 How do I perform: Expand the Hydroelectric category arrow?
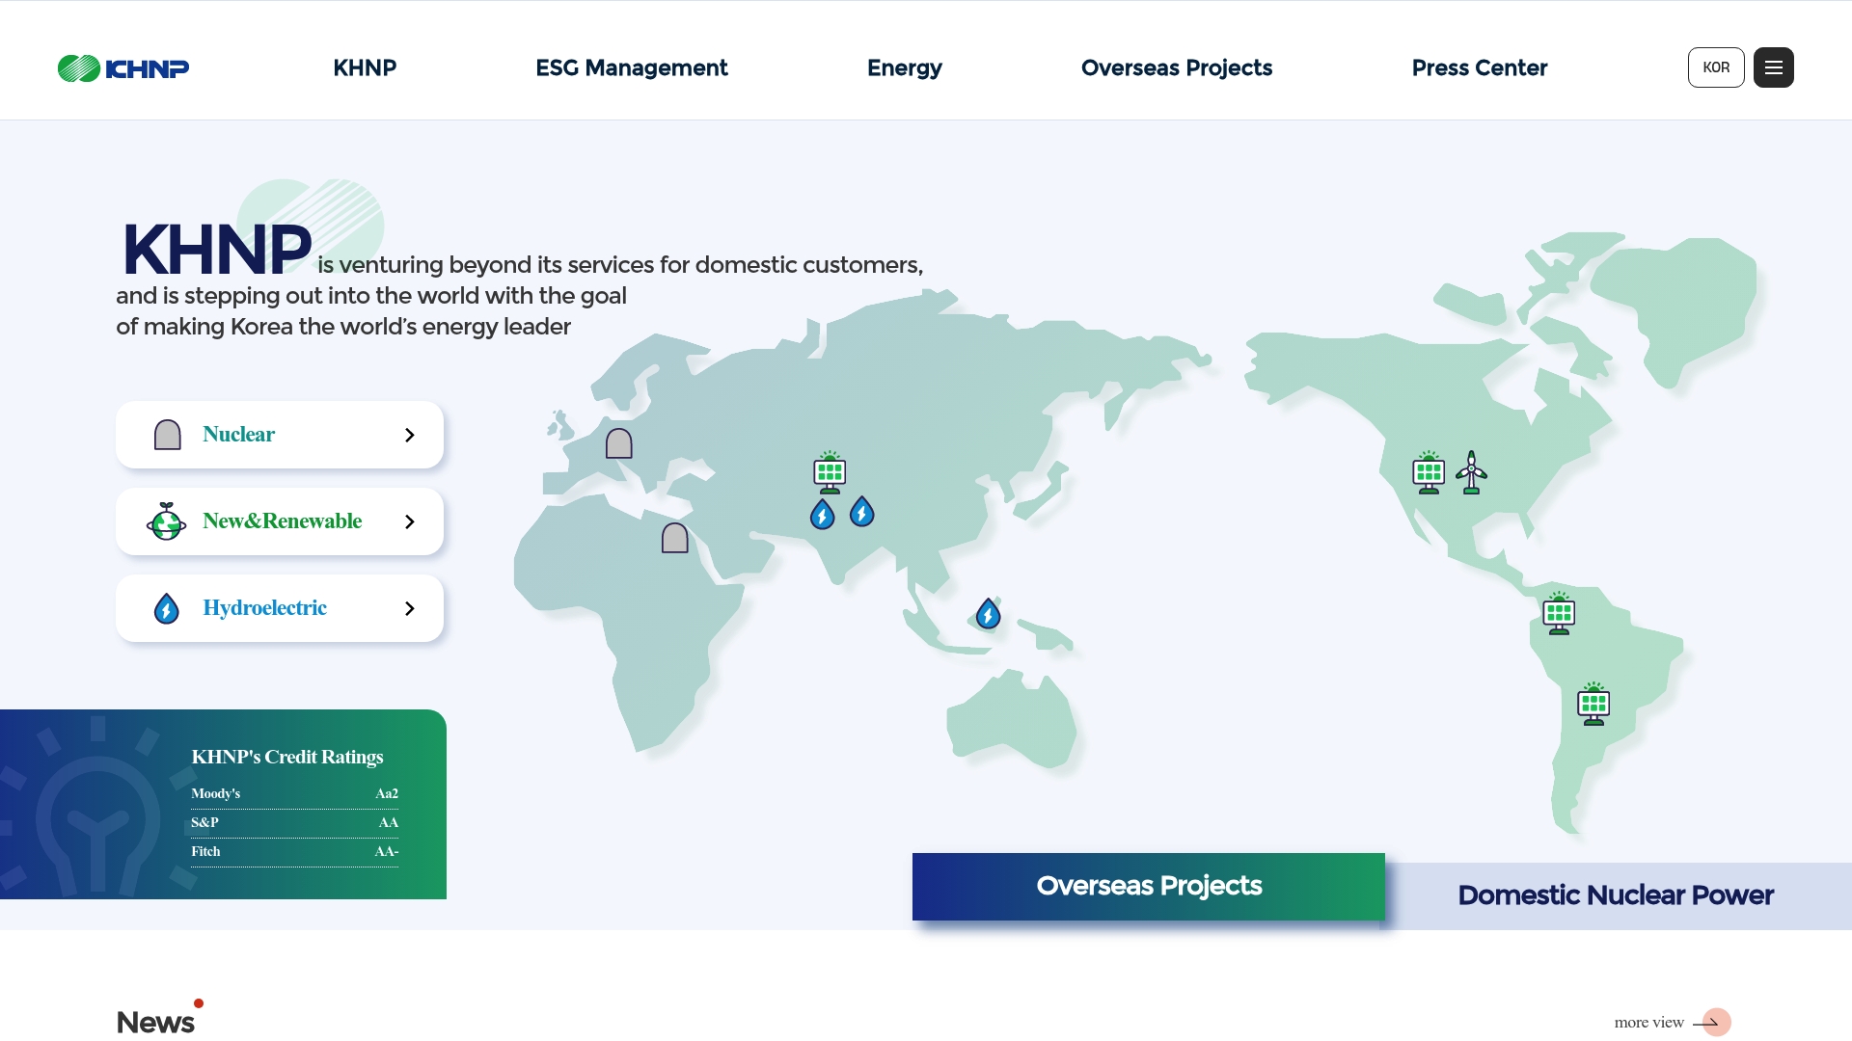tap(409, 609)
